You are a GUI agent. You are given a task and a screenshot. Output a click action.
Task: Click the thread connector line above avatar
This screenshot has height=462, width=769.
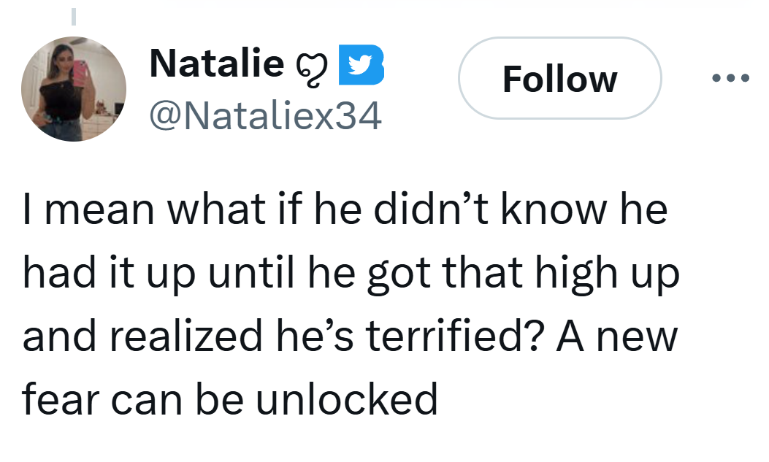coord(74,16)
